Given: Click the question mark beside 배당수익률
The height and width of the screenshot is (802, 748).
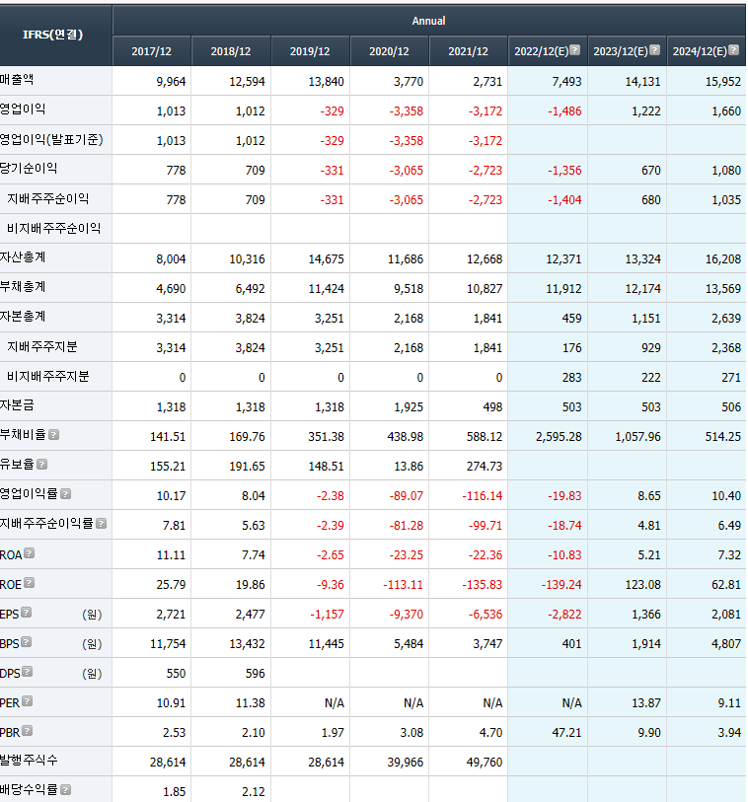Looking at the screenshot, I should tap(65, 790).
